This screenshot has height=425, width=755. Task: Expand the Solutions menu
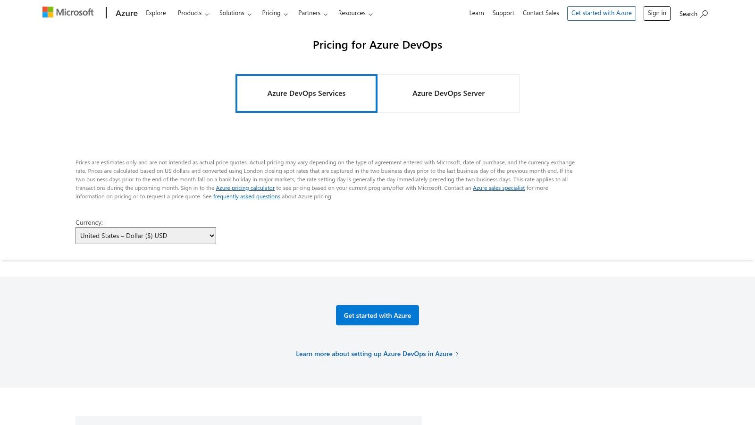(x=235, y=13)
